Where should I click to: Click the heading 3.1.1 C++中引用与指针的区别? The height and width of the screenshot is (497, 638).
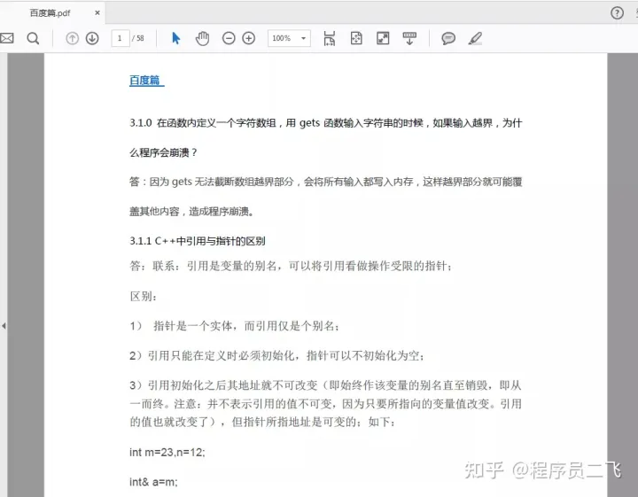198,241
